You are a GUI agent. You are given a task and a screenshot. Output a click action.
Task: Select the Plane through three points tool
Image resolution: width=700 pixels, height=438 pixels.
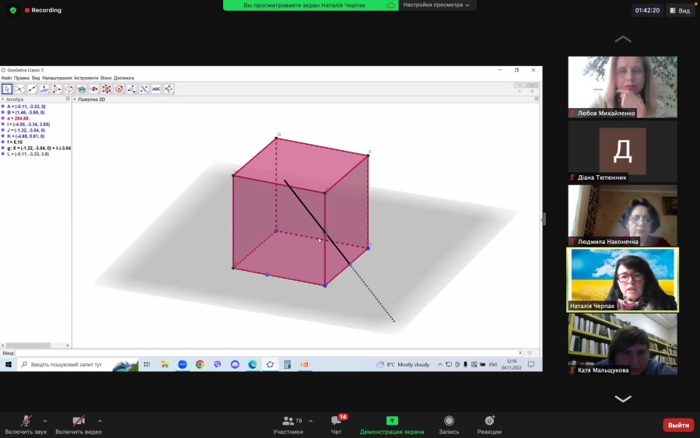coord(94,89)
